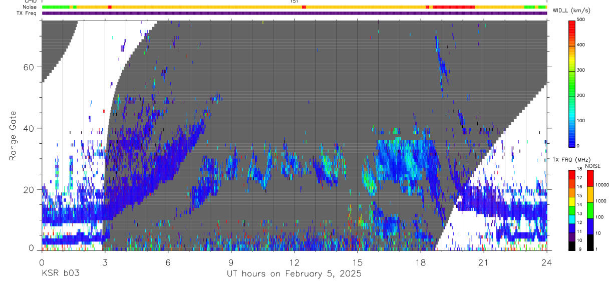Image resolution: width=615 pixels, height=284 pixels.
Task: Click the yellow-red noise strip above the plot
Action: point(294,7)
